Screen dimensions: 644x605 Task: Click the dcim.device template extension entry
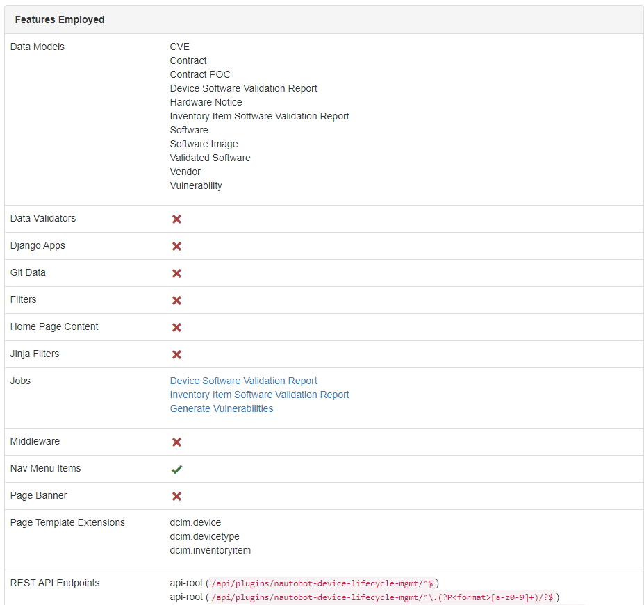pyautogui.click(x=195, y=522)
